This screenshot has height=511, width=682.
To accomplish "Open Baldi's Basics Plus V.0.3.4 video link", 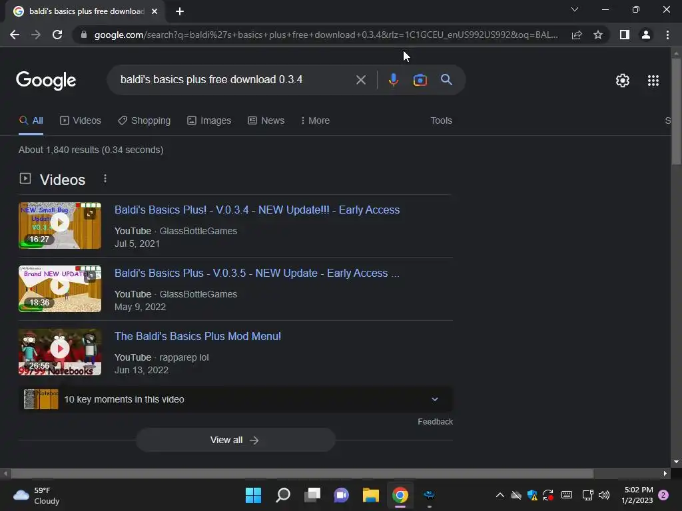I will click(x=257, y=210).
